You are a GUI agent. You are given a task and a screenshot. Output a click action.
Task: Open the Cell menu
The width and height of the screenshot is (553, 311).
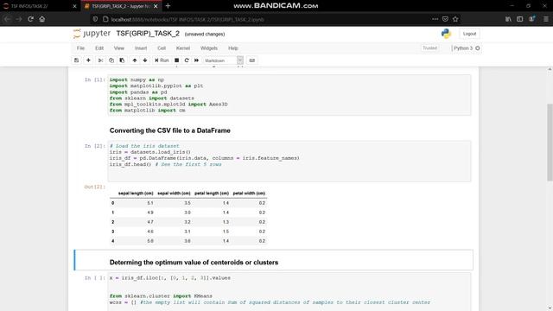tap(162, 48)
